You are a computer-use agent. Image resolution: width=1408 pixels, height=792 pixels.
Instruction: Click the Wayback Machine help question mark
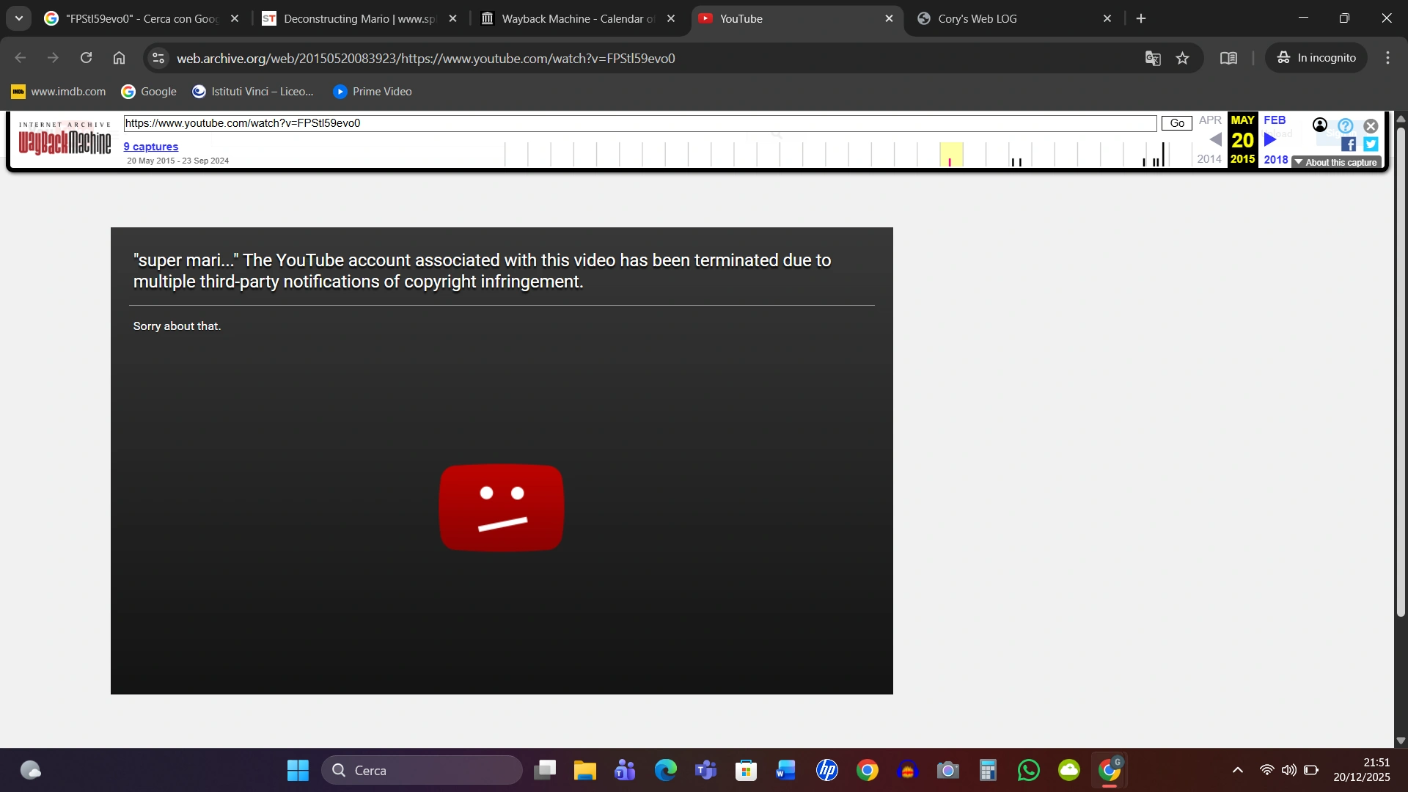[x=1345, y=125]
